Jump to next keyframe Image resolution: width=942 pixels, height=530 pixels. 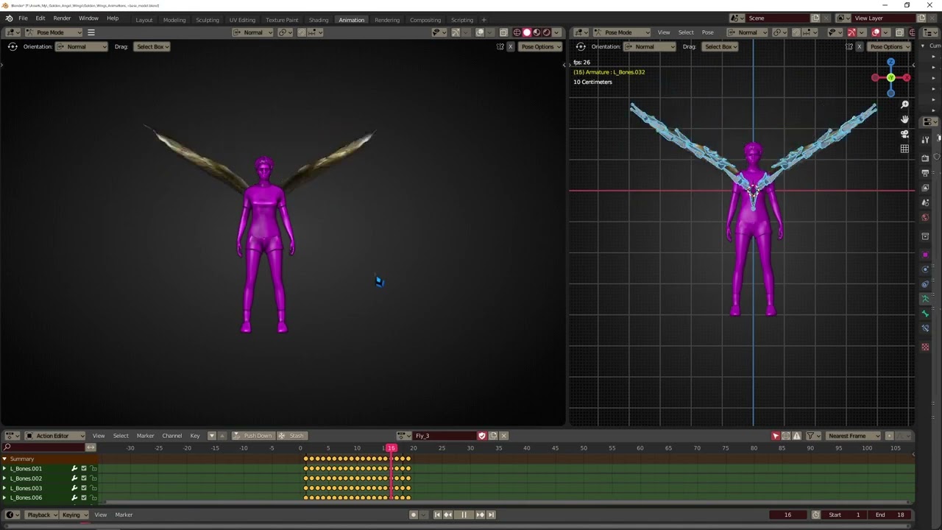(x=480, y=515)
